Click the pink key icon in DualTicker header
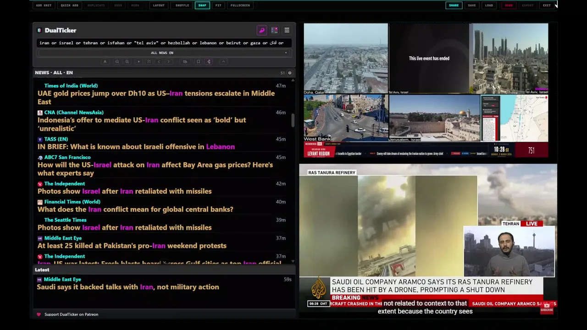The height and width of the screenshot is (330, 587). (x=262, y=30)
